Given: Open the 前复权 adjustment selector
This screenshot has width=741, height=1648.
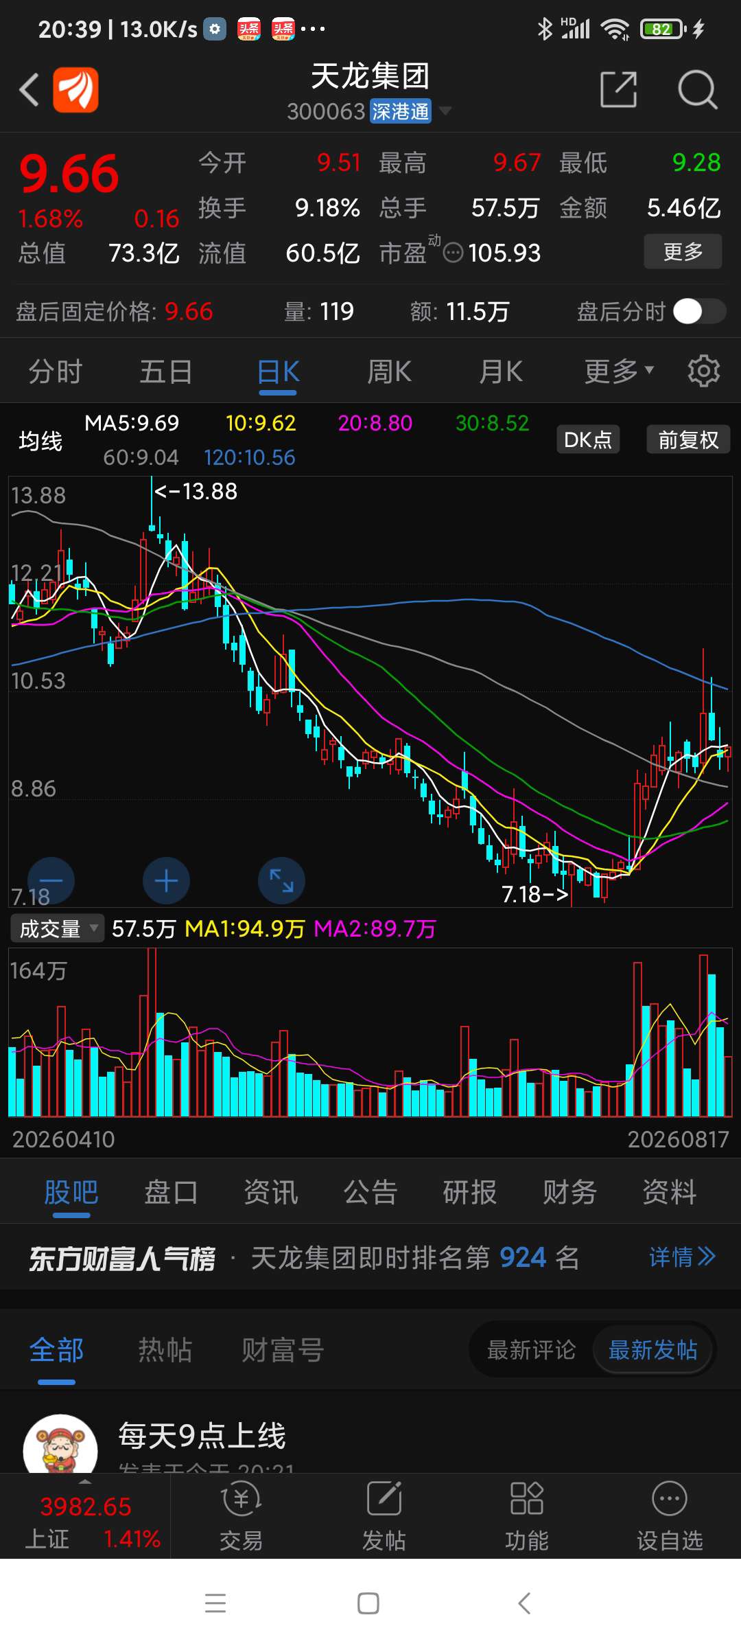Looking at the screenshot, I should (688, 439).
